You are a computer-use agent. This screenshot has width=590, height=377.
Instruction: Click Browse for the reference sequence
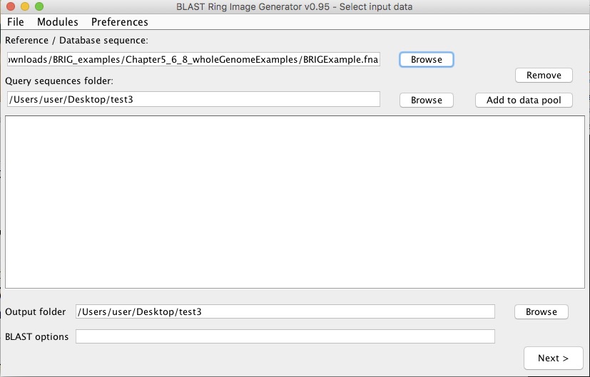click(x=427, y=59)
